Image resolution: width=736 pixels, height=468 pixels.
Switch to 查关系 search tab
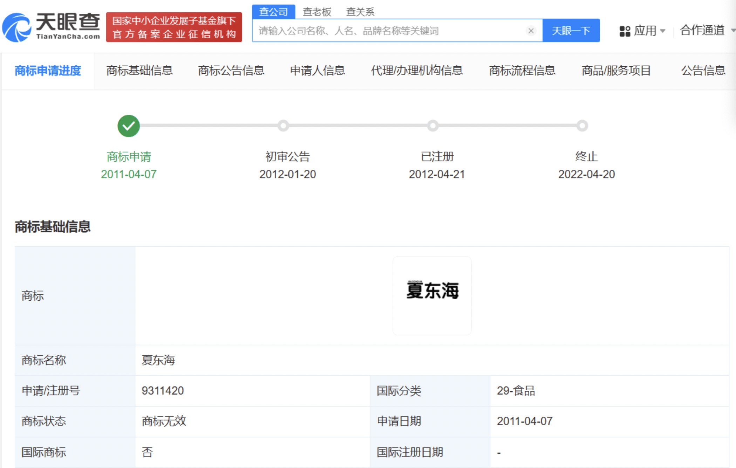click(x=360, y=12)
